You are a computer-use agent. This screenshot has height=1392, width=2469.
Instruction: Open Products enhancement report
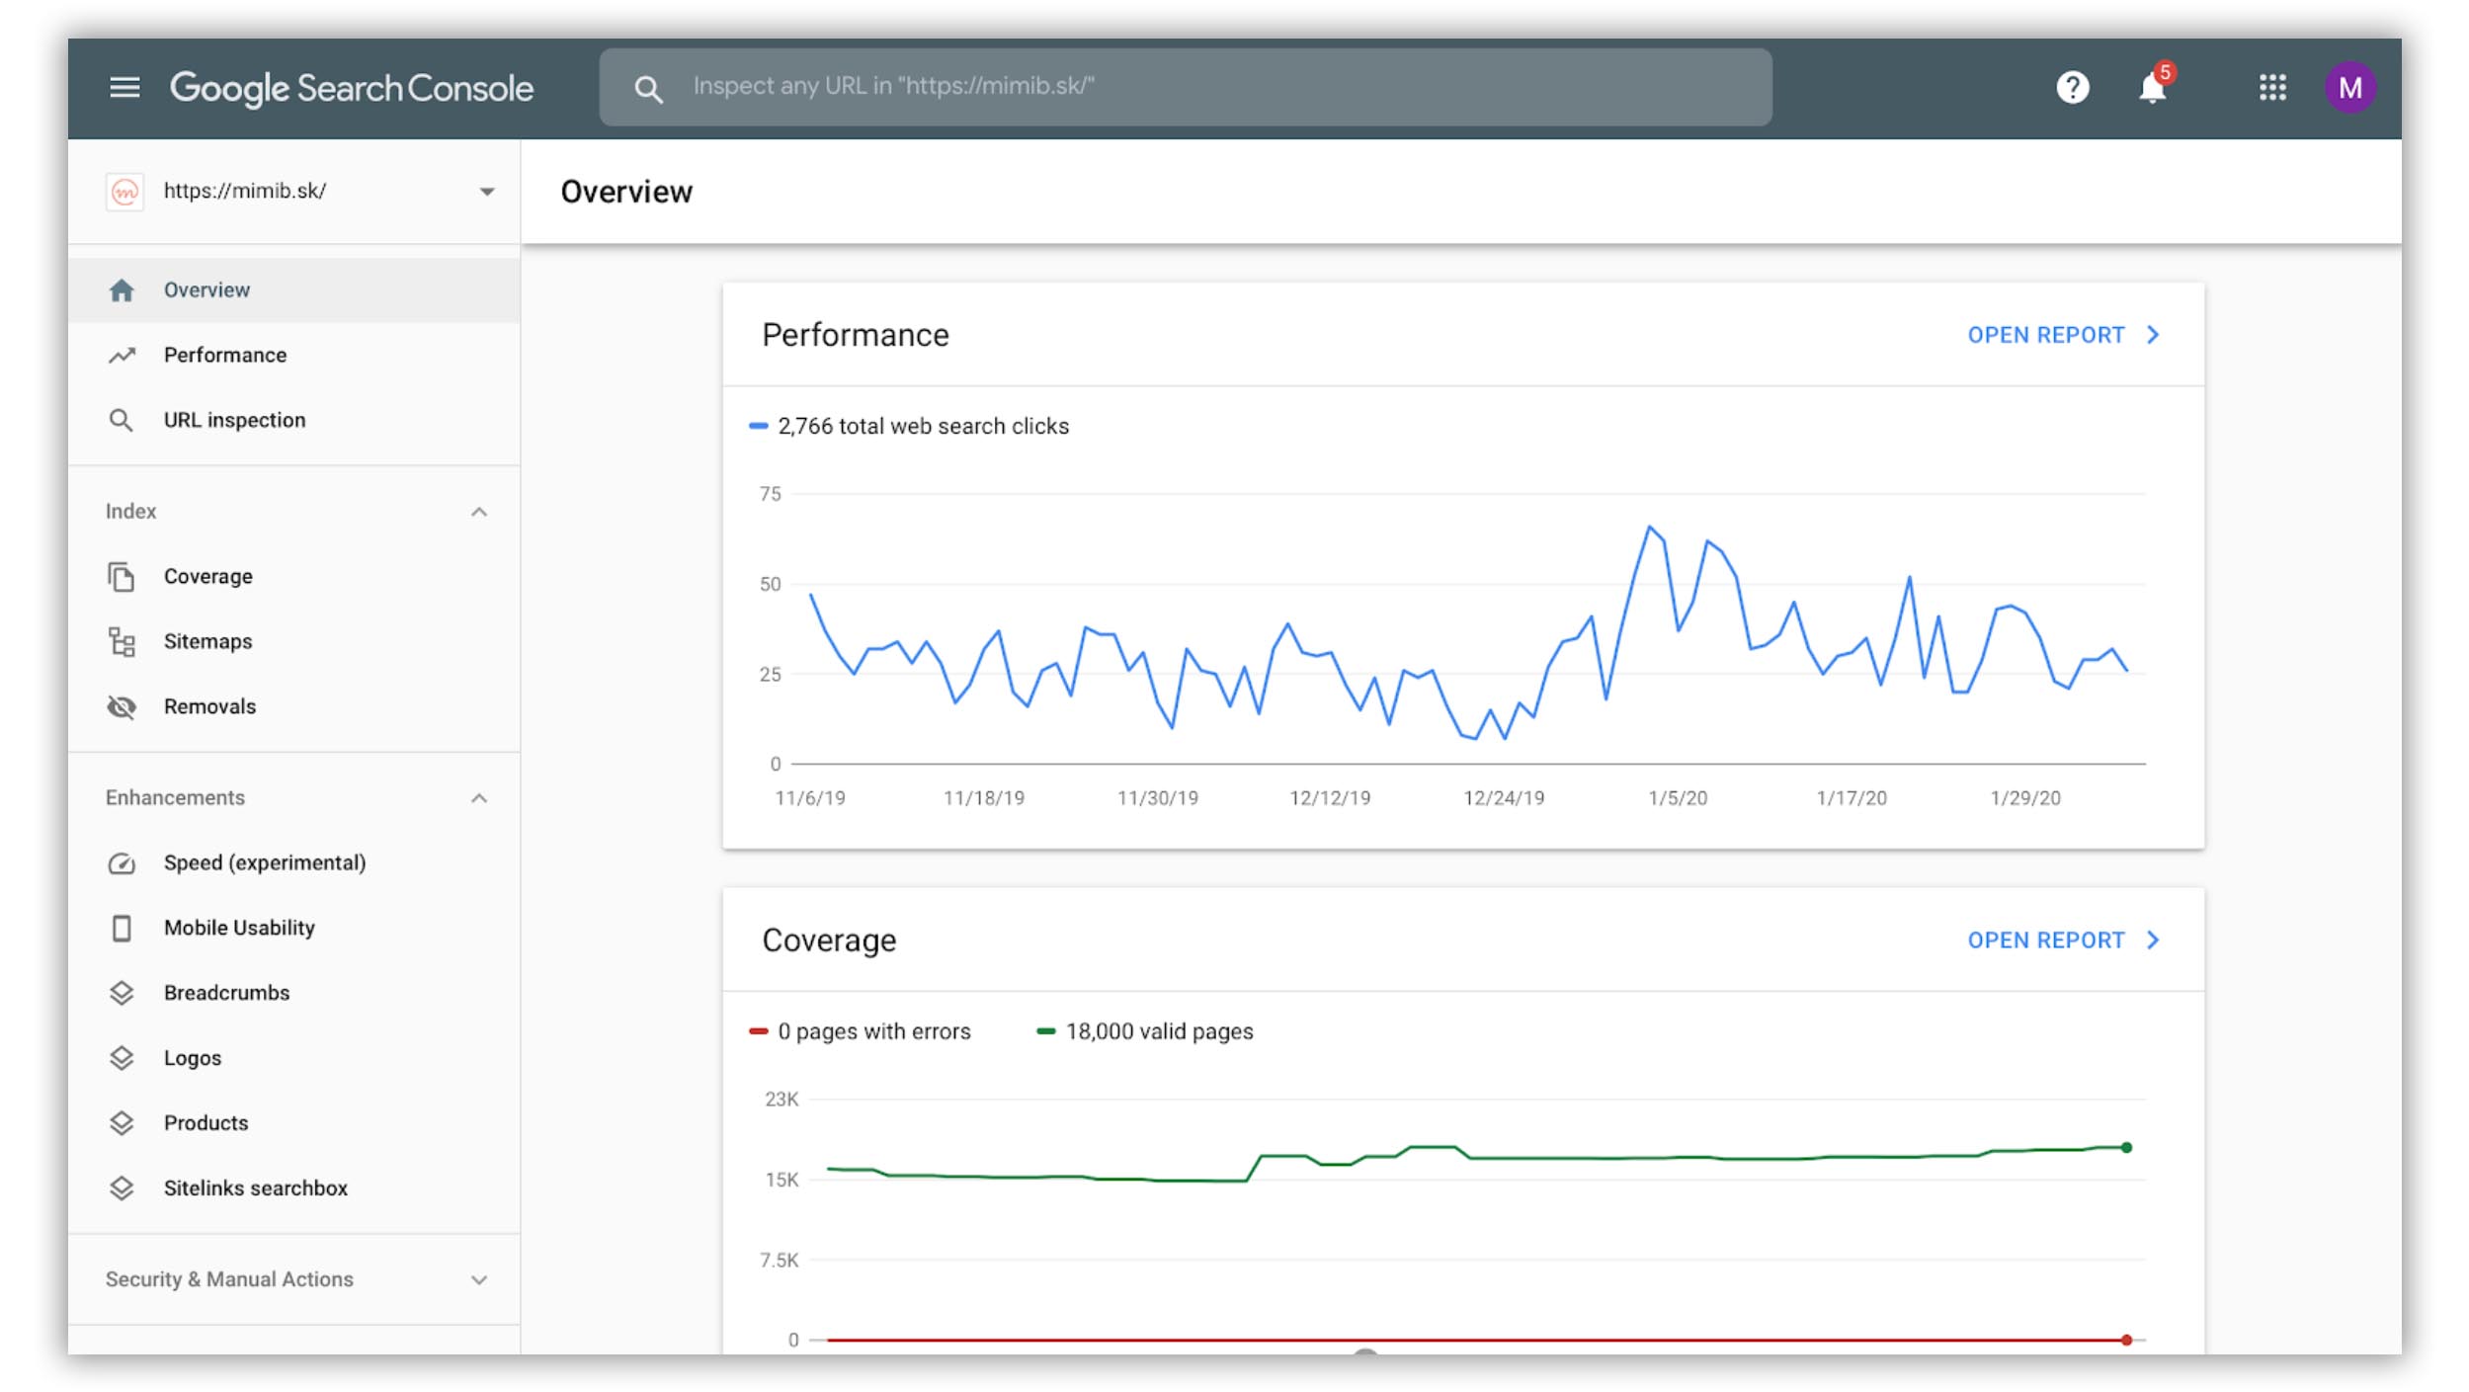[293, 1123]
